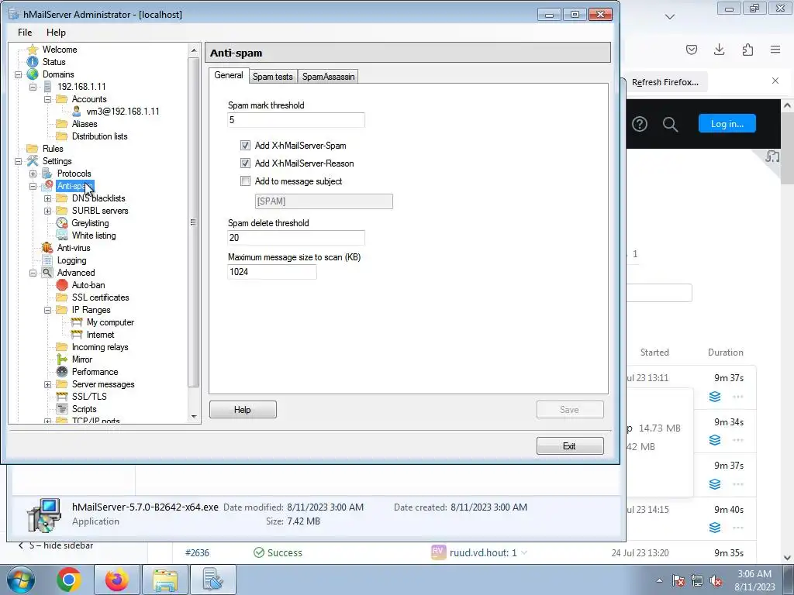The height and width of the screenshot is (595, 794).
Task: Switch to the Spam tests tab
Action: coord(272,77)
